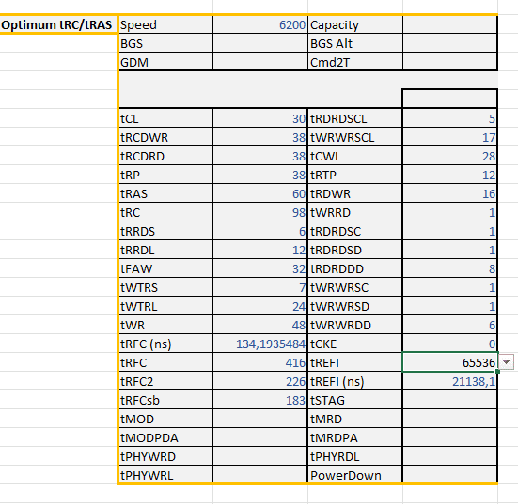Image resolution: width=518 pixels, height=504 pixels.
Task: Select the tCWL value 28
Action: click(450, 156)
